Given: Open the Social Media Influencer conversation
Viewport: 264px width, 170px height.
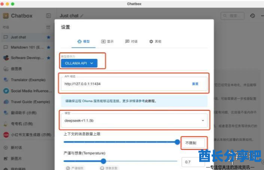Looking at the screenshot, I should pyautogui.click(x=27, y=91).
